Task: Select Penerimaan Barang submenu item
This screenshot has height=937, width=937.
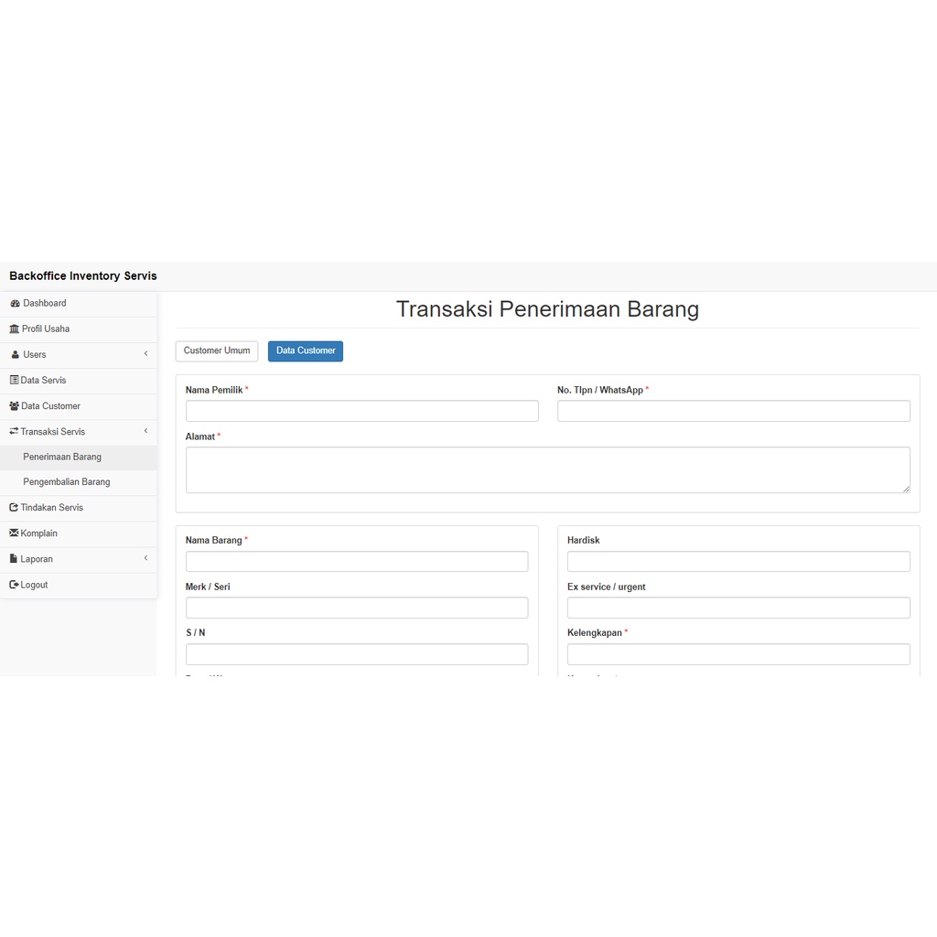Action: (79, 458)
